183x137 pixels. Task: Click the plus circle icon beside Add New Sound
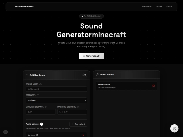coord(27,75)
